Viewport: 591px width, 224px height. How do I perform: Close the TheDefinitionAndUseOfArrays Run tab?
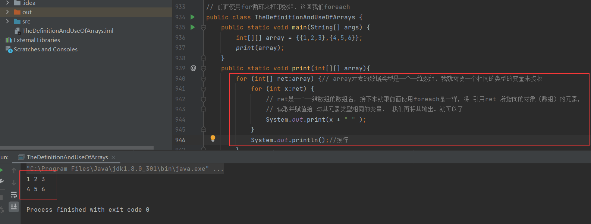click(113, 157)
